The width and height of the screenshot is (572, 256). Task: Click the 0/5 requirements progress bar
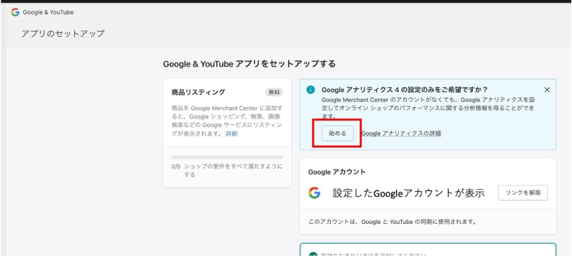tap(227, 157)
